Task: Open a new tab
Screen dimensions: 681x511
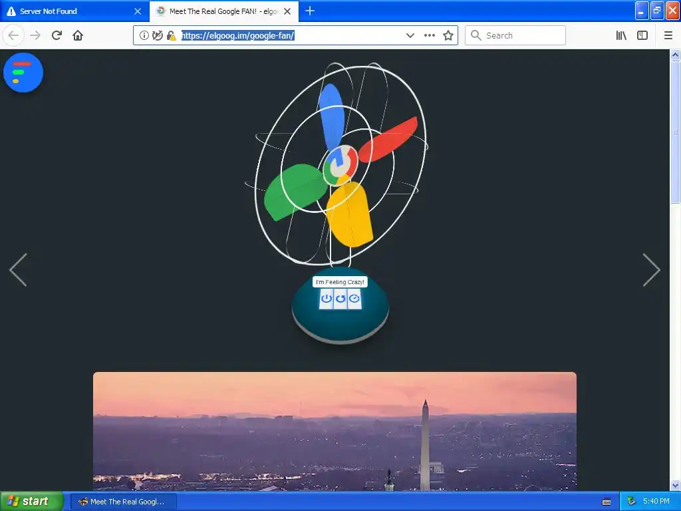Action: tap(310, 11)
